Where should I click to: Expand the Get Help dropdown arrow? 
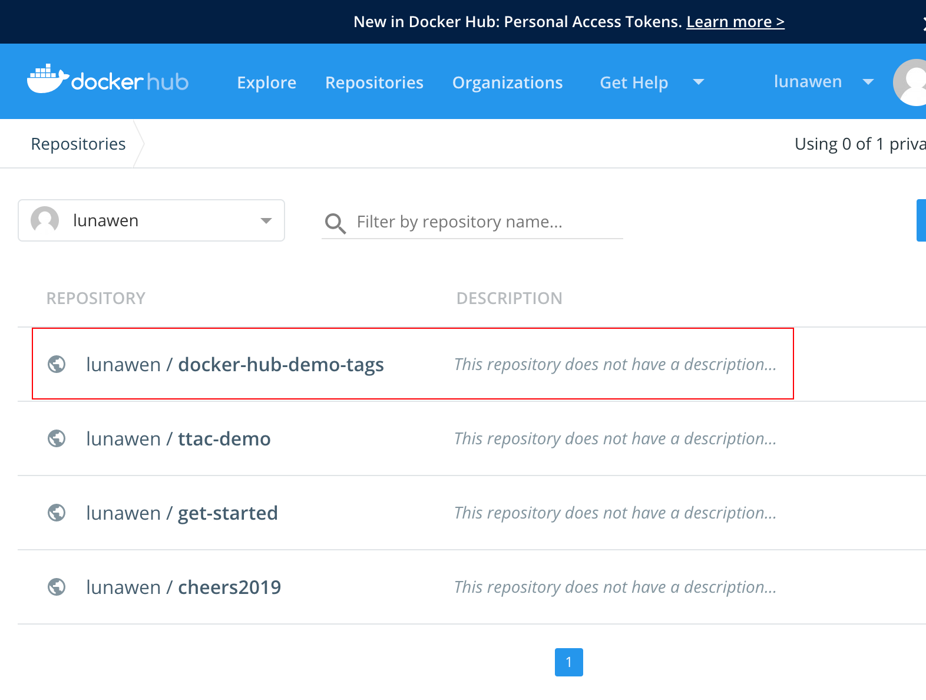point(699,82)
